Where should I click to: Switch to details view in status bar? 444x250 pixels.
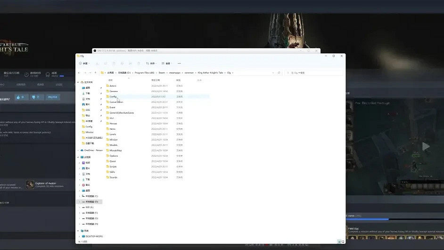pos(338,241)
